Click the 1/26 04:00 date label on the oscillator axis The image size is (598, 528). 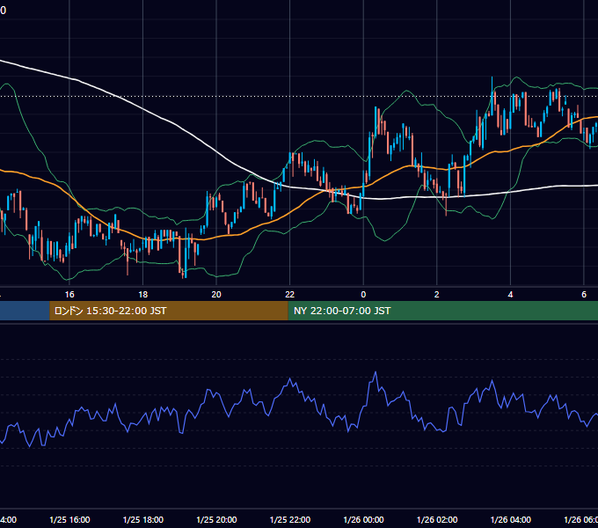point(511,519)
